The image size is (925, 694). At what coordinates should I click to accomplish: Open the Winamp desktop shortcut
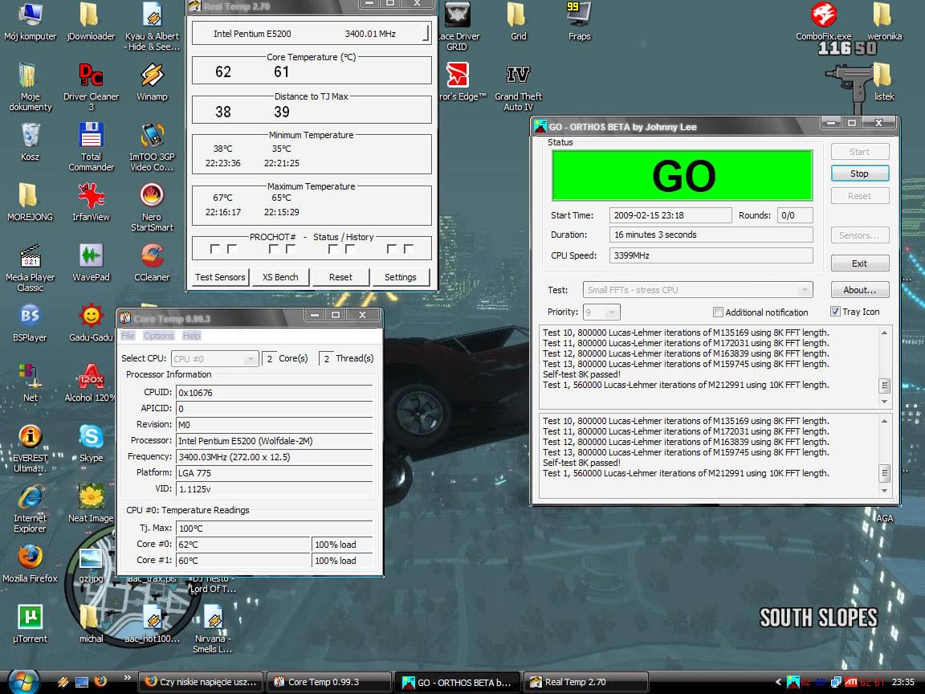pos(152,76)
